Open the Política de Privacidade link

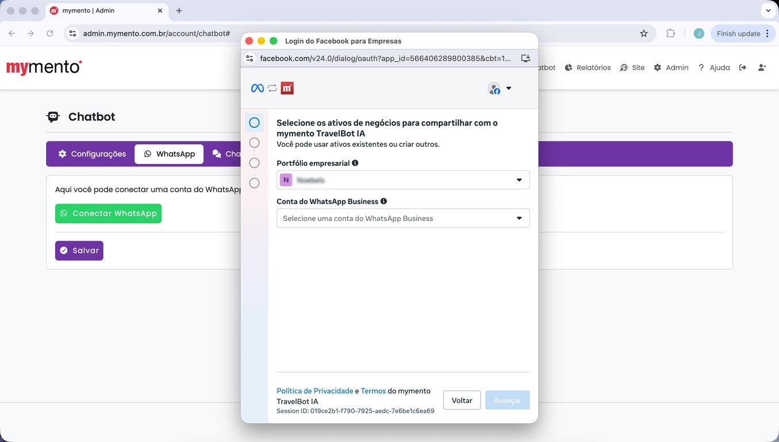[x=315, y=391]
